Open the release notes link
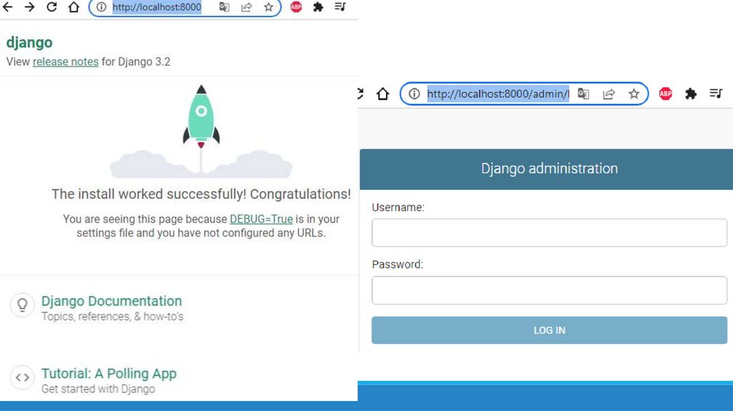Viewport: 733px width, 411px height. (65, 62)
